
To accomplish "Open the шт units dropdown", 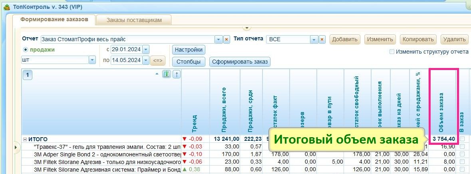I will (x=92, y=60).
